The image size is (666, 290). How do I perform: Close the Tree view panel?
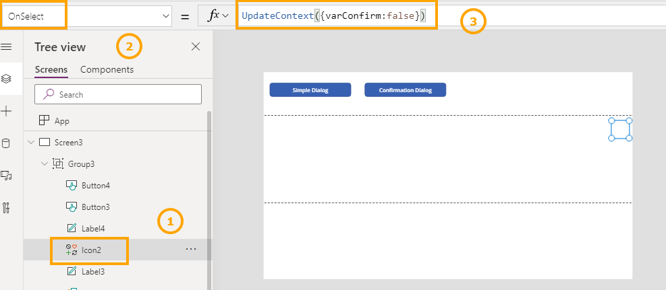coord(196,46)
